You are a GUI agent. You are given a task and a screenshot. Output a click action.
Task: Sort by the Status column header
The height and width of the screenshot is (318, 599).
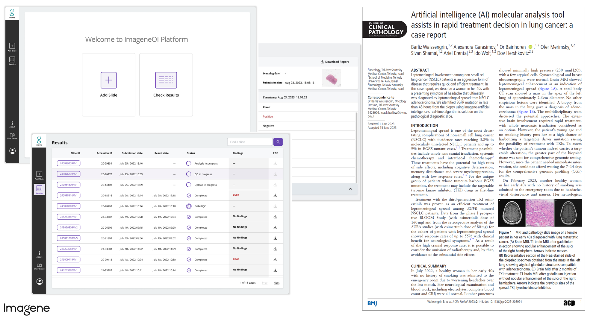tap(191, 153)
